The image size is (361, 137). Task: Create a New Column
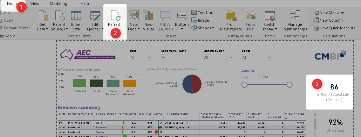[328, 20]
